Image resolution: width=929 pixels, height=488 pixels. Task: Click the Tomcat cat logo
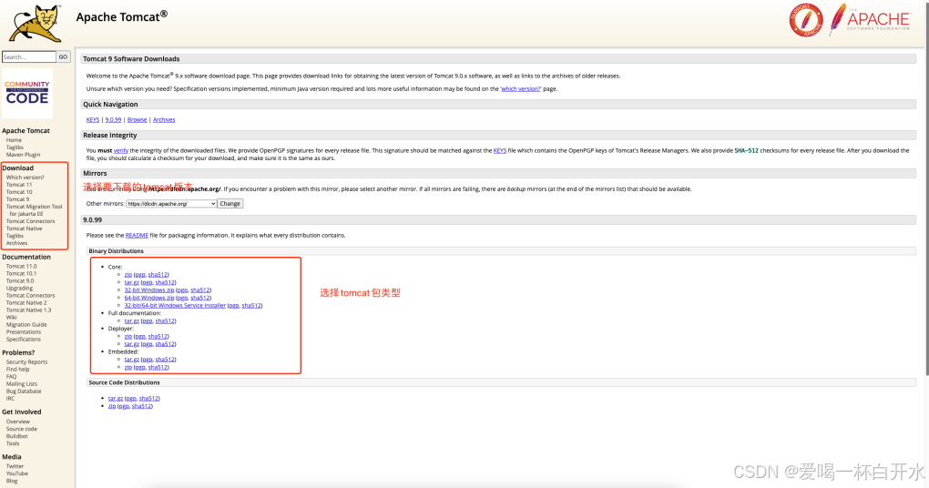click(x=36, y=23)
